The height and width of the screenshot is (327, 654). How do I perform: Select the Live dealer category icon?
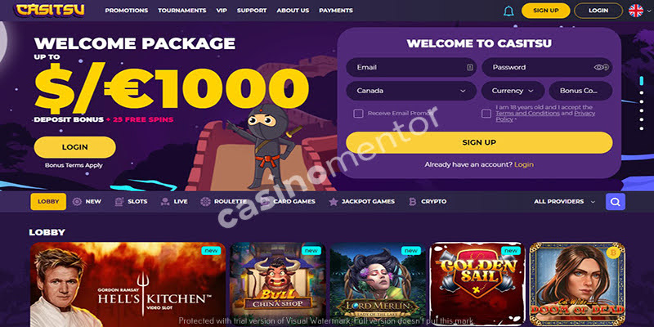165,202
